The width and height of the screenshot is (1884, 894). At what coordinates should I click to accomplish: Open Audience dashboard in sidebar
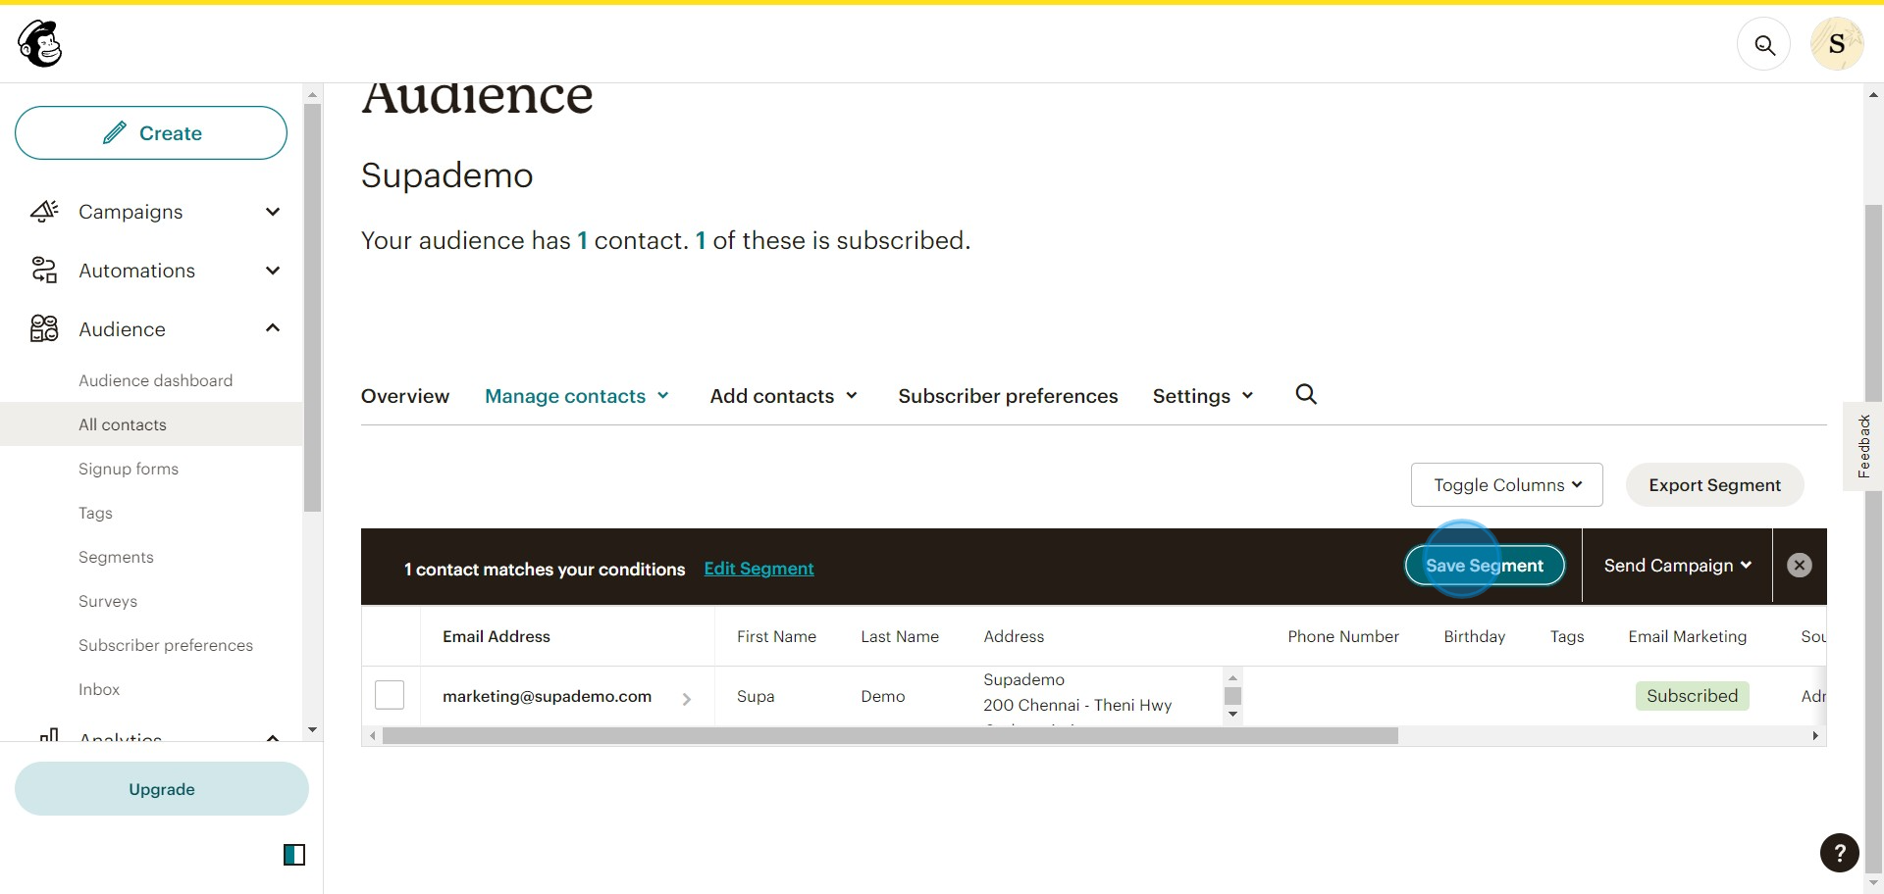point(156,380)
